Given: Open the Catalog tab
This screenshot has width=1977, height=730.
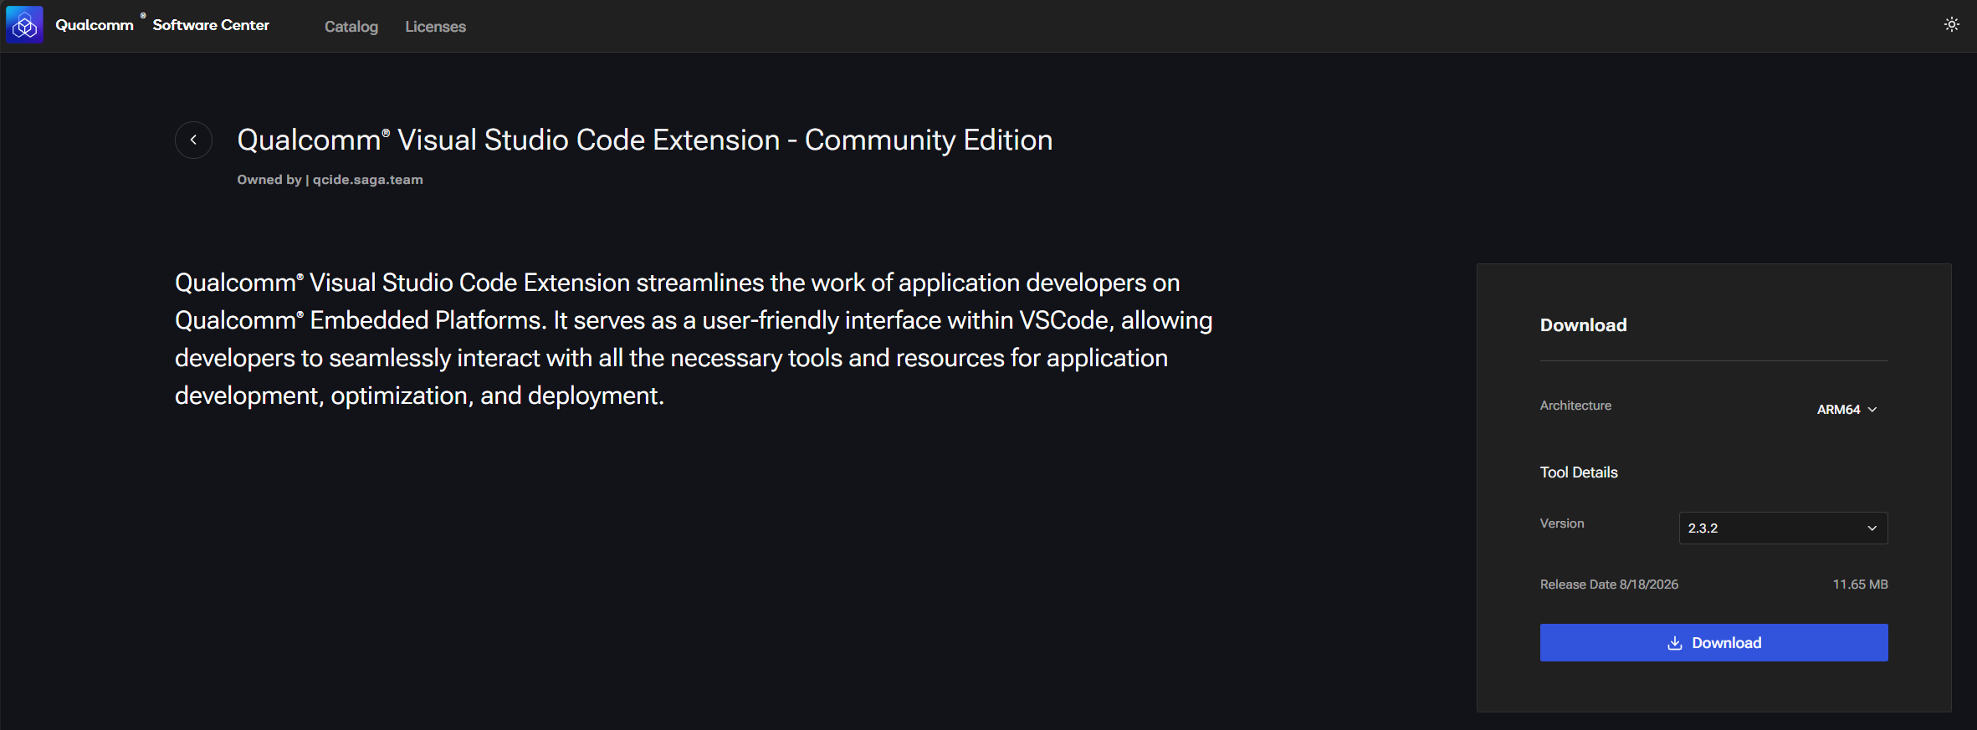Looking at the screenshot, I should pyautogui.click(x=351, y=27).
